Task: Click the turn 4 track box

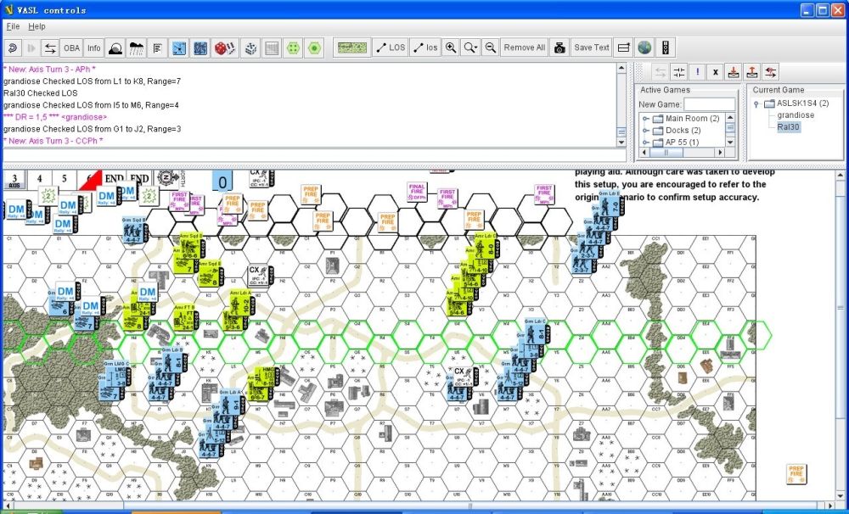Action: [x=39, y=179]
